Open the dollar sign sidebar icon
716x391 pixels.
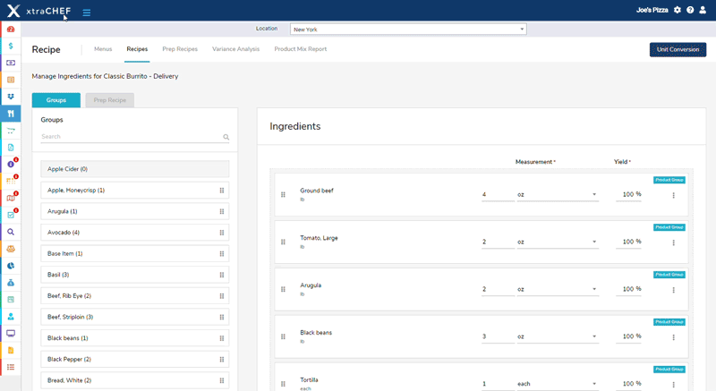click(11, 47)
